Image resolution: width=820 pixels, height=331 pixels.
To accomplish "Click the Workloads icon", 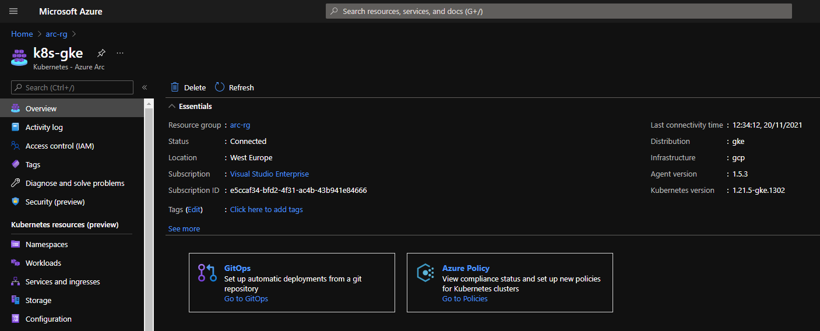I will (x=16, y=263).
